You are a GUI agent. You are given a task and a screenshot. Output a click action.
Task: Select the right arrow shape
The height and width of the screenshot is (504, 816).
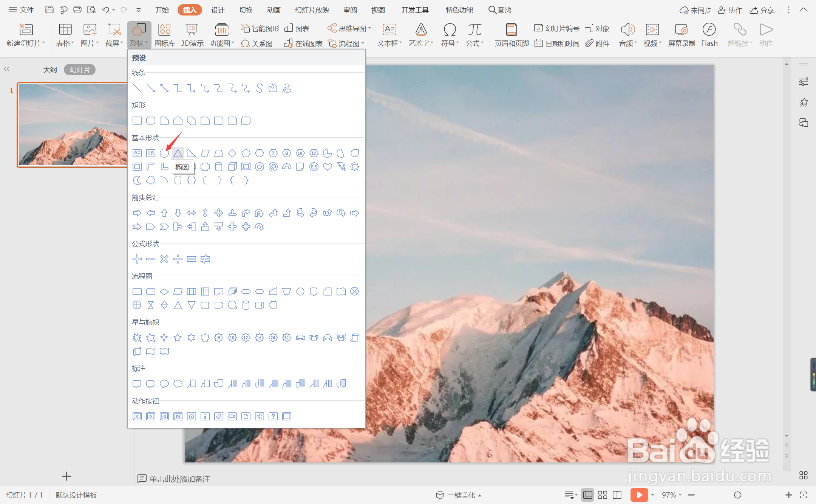(137, 213)
